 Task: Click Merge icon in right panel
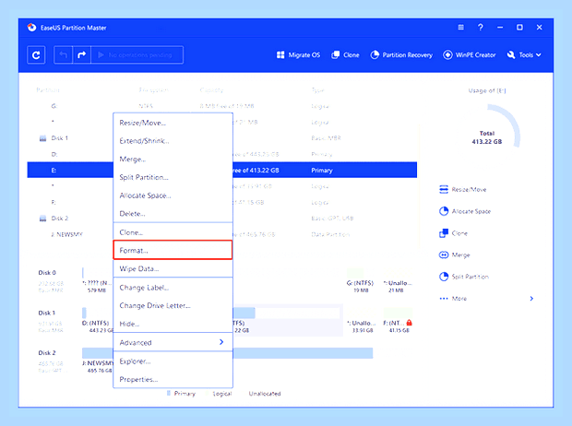(x=444, y=254)
